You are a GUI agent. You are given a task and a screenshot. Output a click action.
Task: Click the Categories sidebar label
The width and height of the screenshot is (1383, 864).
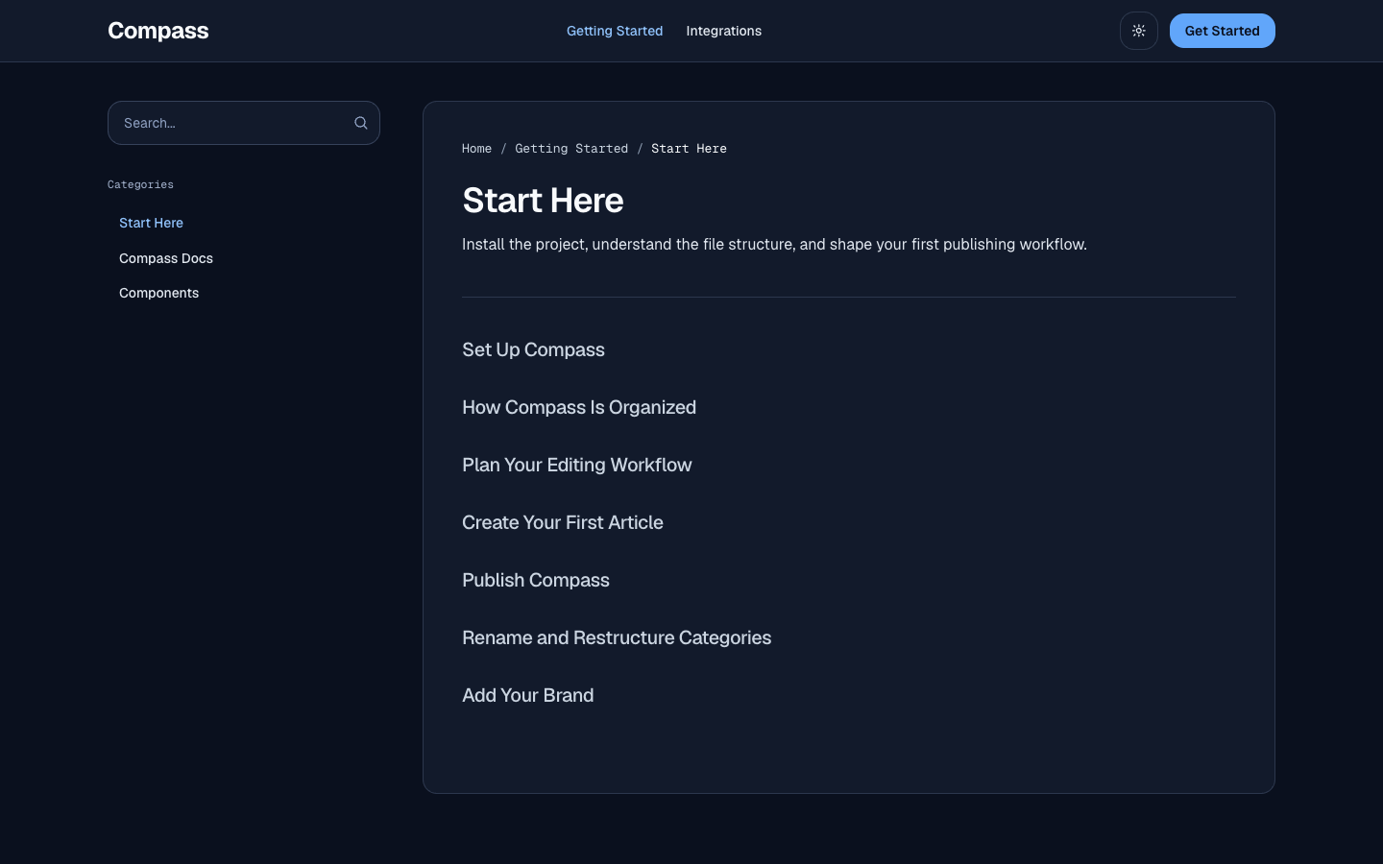click(x=140, y=184)
